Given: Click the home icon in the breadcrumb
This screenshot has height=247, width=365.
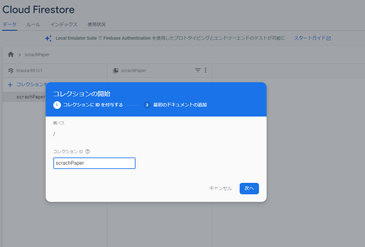Looking at the screenshot, I should (x=10, y=54).
